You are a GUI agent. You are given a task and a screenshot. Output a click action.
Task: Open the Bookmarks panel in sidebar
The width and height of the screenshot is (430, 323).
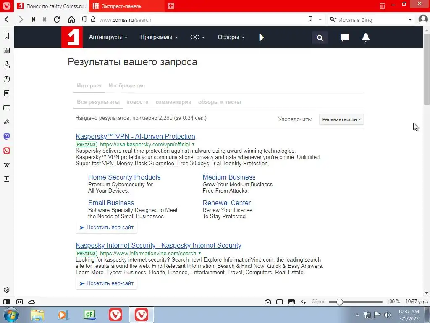pos(7,36)
